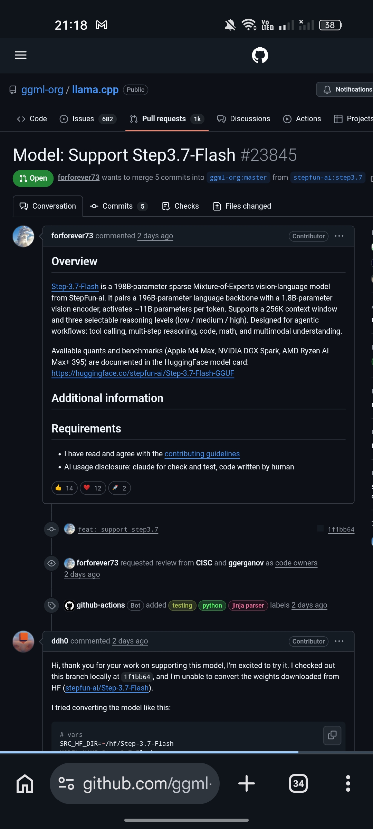Click the Notifications bell button
The width and height of the screenshot is (373, 829).
point(345,89)
